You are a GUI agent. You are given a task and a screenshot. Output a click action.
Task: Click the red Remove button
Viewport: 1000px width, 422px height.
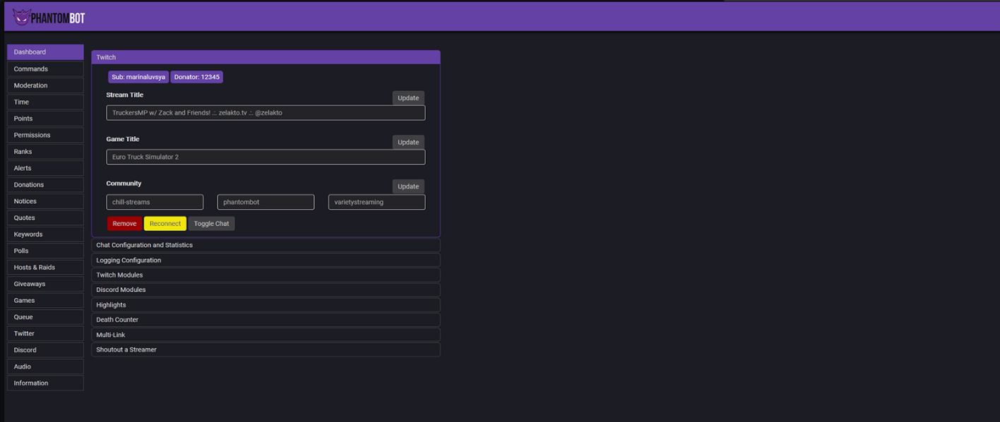124,224
